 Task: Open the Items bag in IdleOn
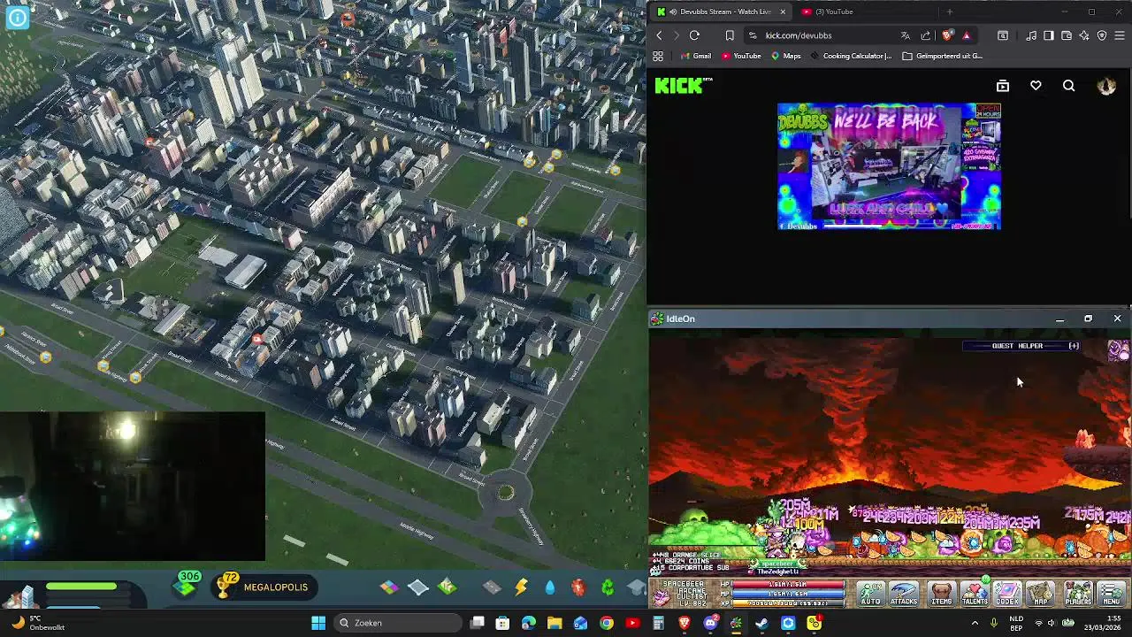942,593
